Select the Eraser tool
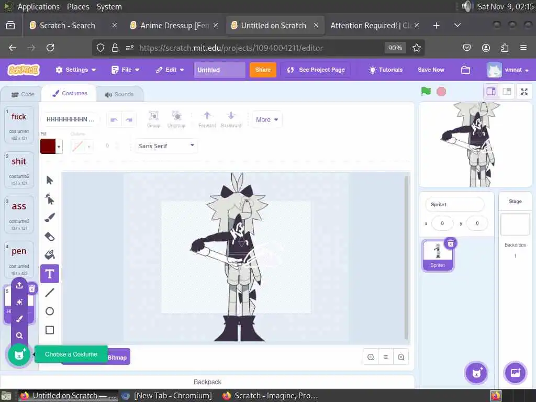 point(50,236)
